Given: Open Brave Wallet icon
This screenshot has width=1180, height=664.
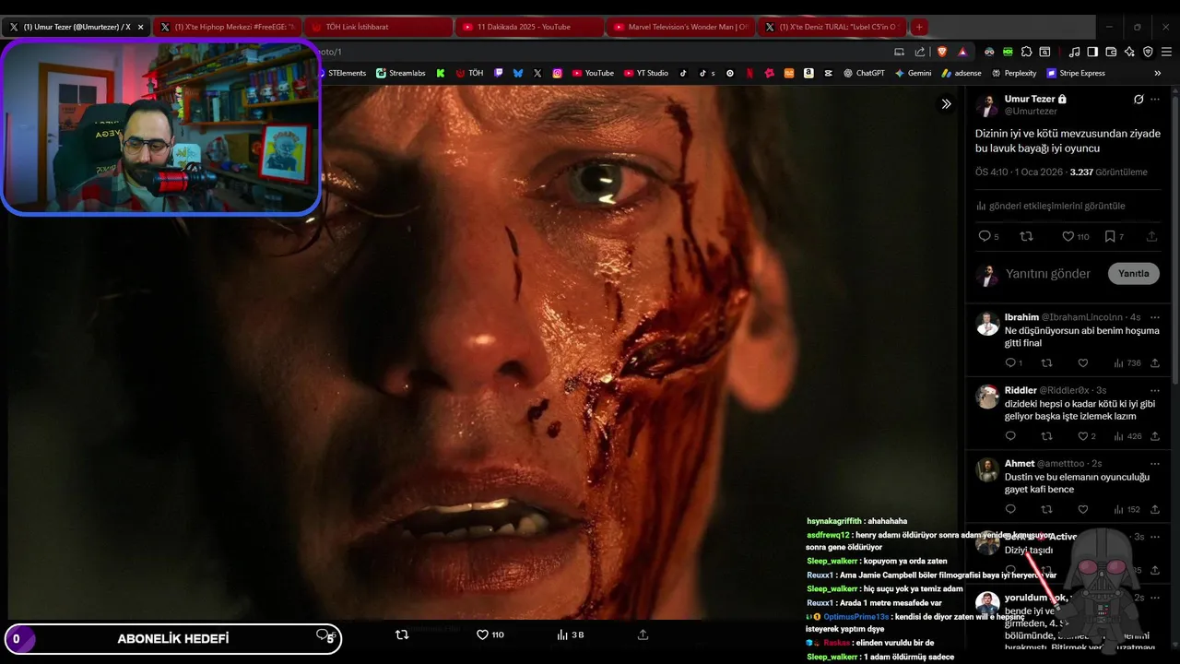Looking at the screenshot, I should coord(1111,52).
